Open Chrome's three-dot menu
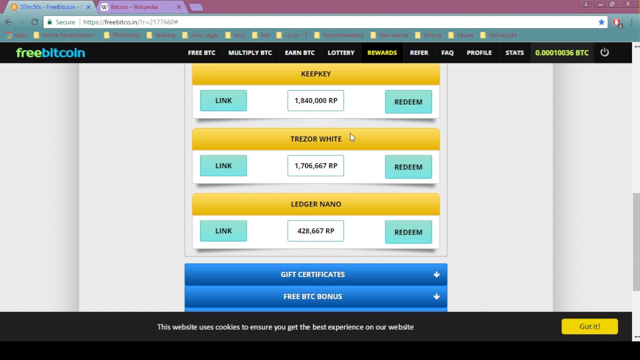This screenshot has width=640, height=360. click(632, 22)
